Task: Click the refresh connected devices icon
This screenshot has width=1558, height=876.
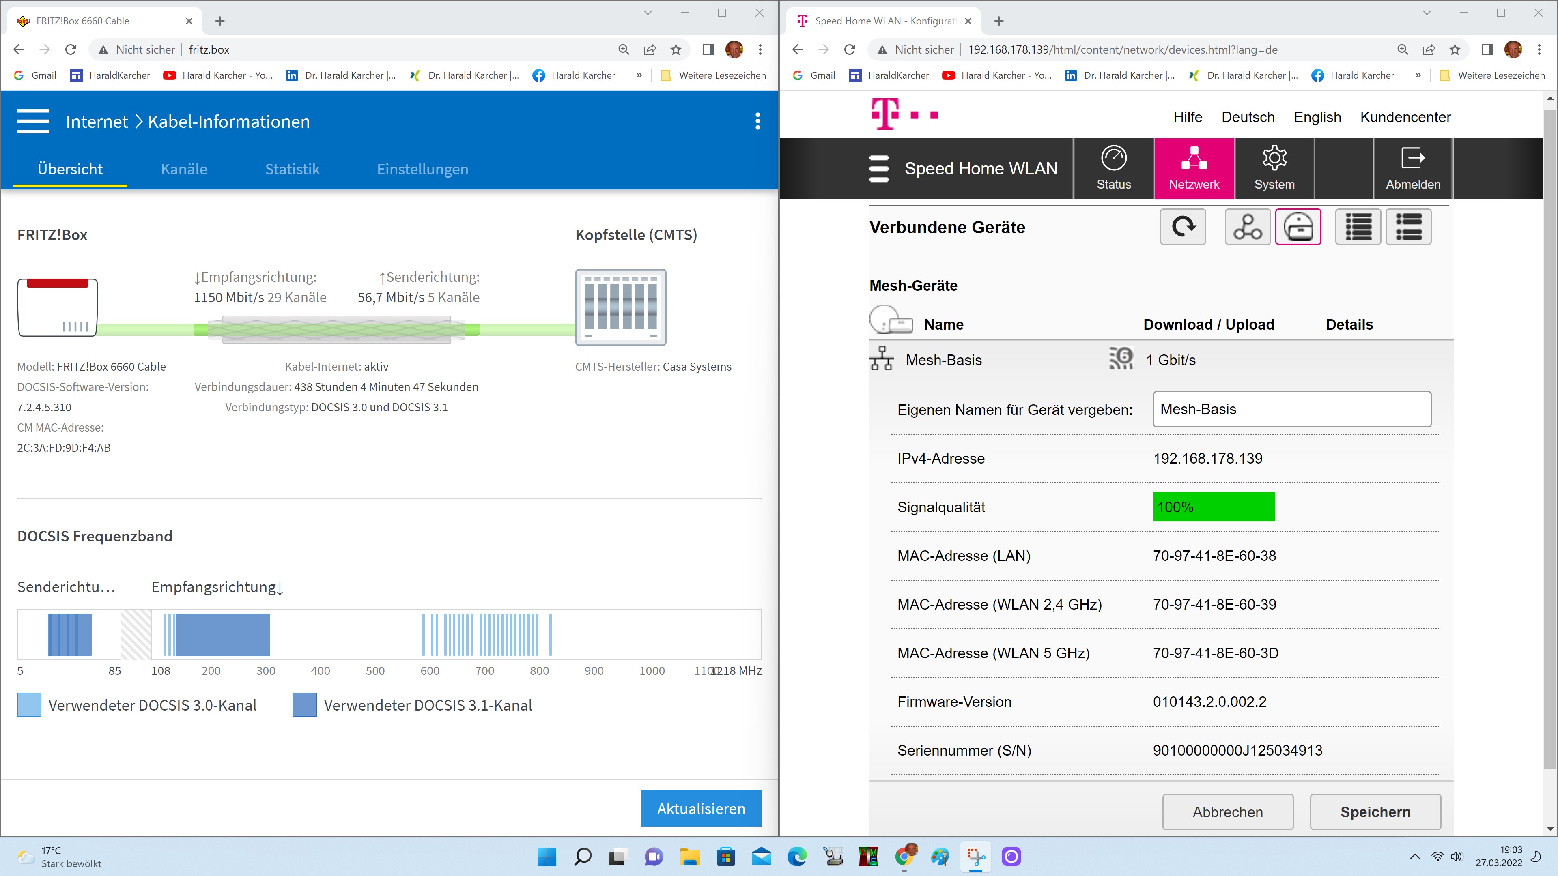Action: coord(1182,227)
